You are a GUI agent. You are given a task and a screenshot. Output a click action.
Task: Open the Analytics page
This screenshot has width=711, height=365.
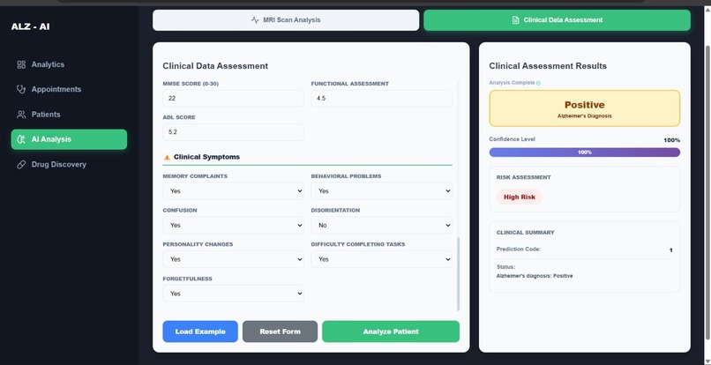69,64
